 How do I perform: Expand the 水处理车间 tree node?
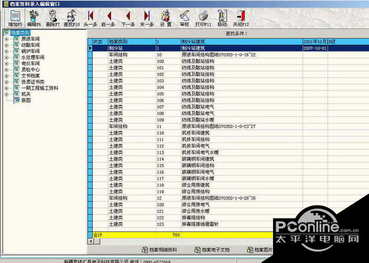(x=6, y=57)
